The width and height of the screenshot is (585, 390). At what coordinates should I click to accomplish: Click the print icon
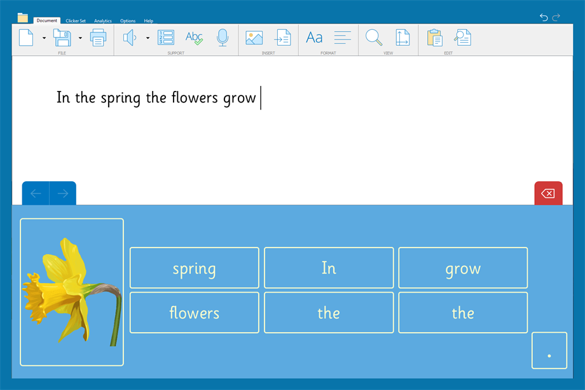tap(98, 38)
